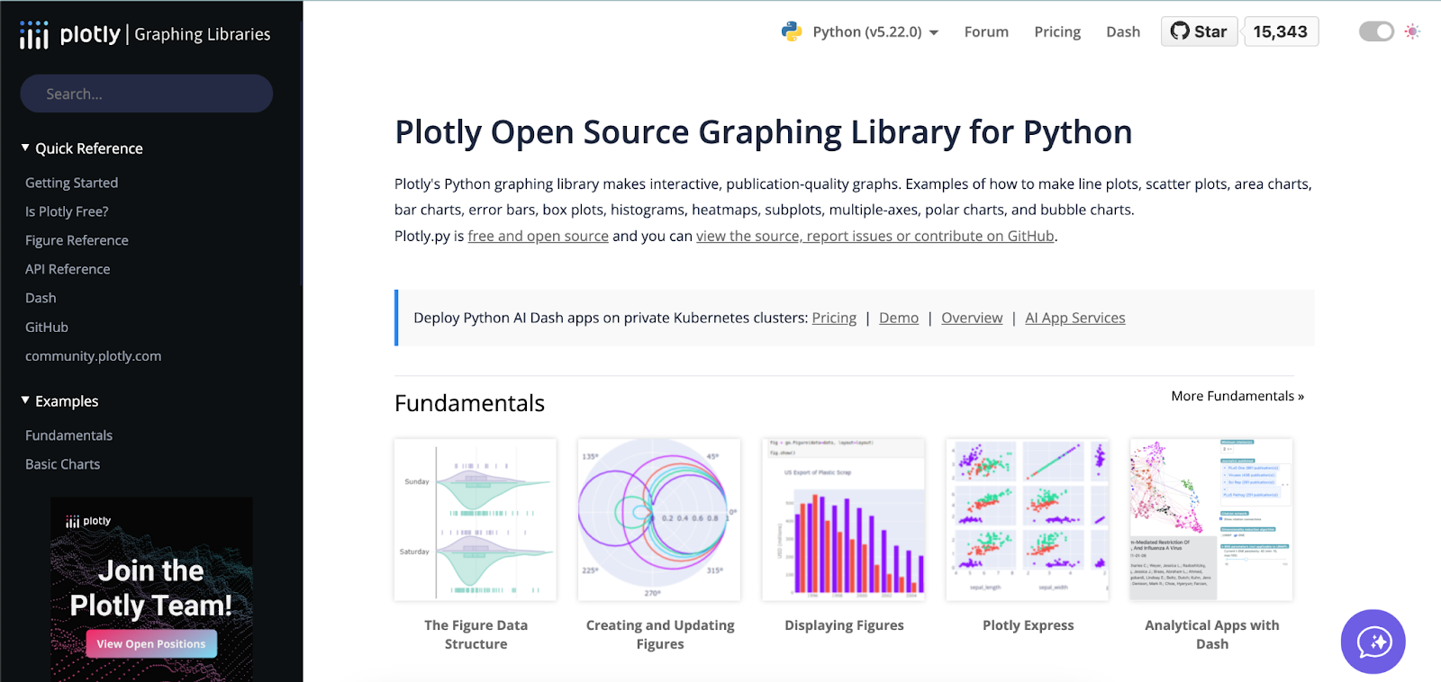Open API Reference in sidebar
The image size is (1441, 682).
coord(68,269)
